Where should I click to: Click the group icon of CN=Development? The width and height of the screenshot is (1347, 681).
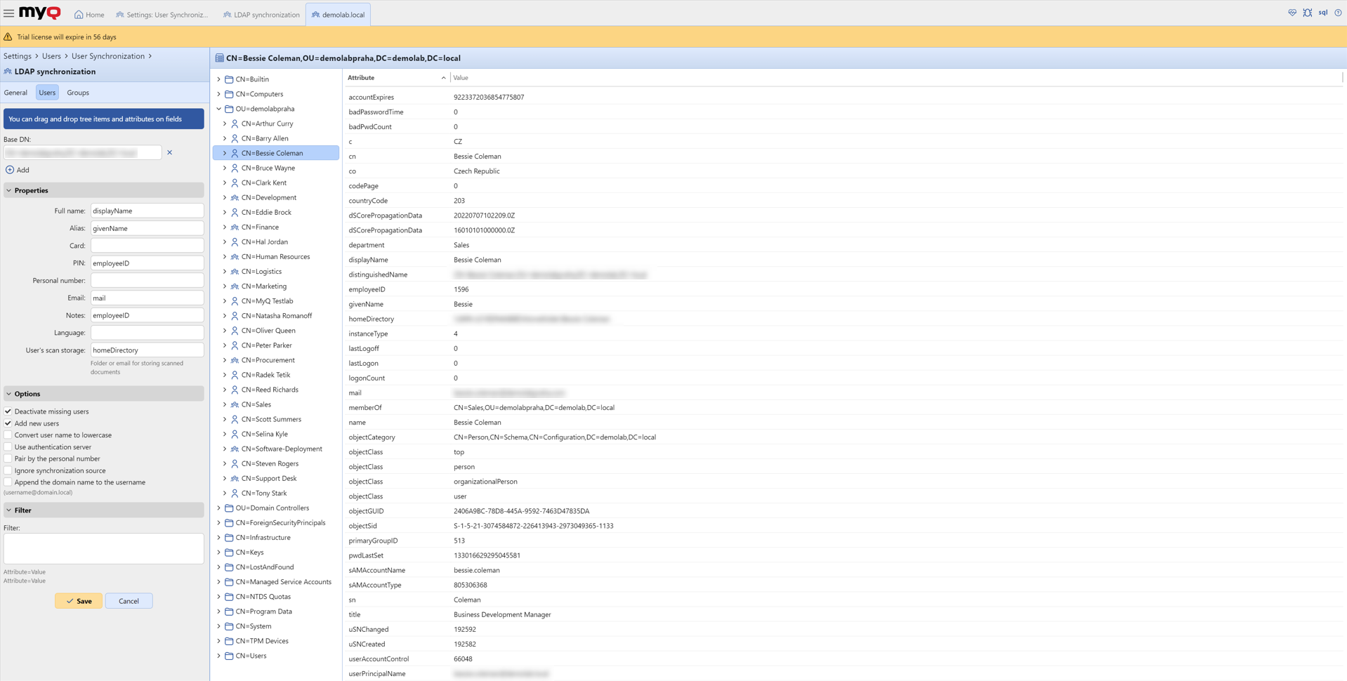click(x=235, y=198)
